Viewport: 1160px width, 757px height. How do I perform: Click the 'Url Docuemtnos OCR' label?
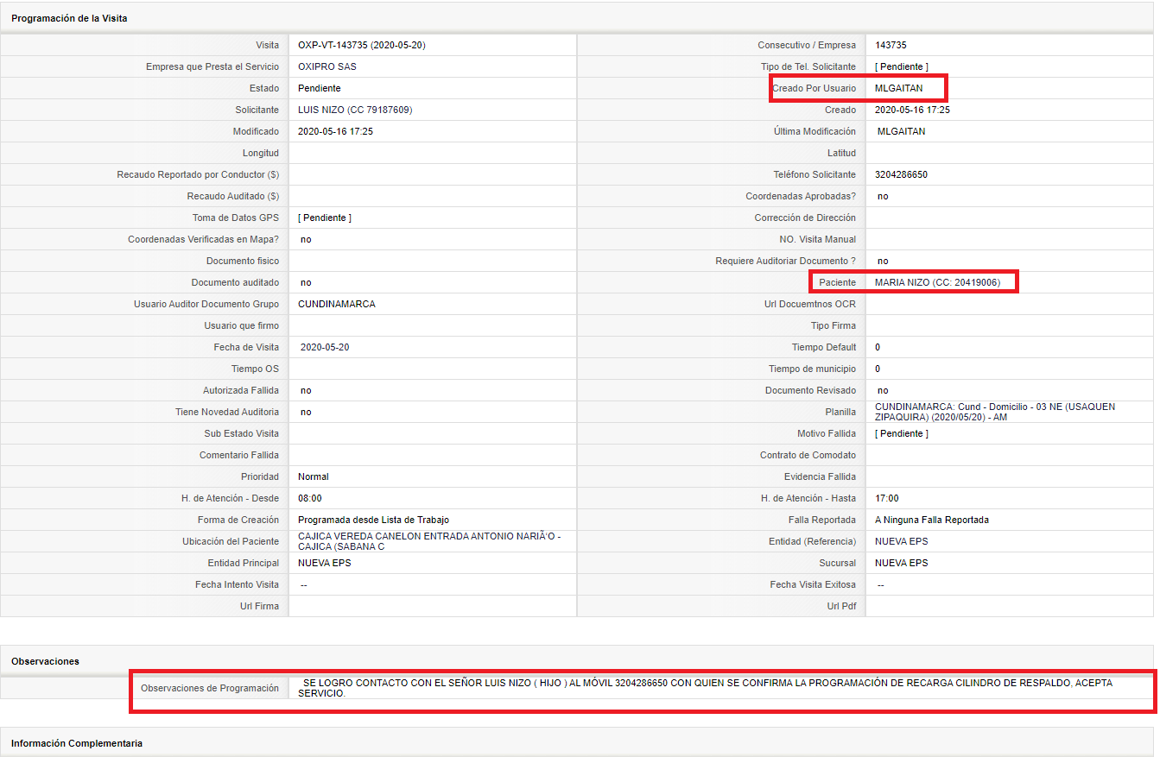coord(810,304)
